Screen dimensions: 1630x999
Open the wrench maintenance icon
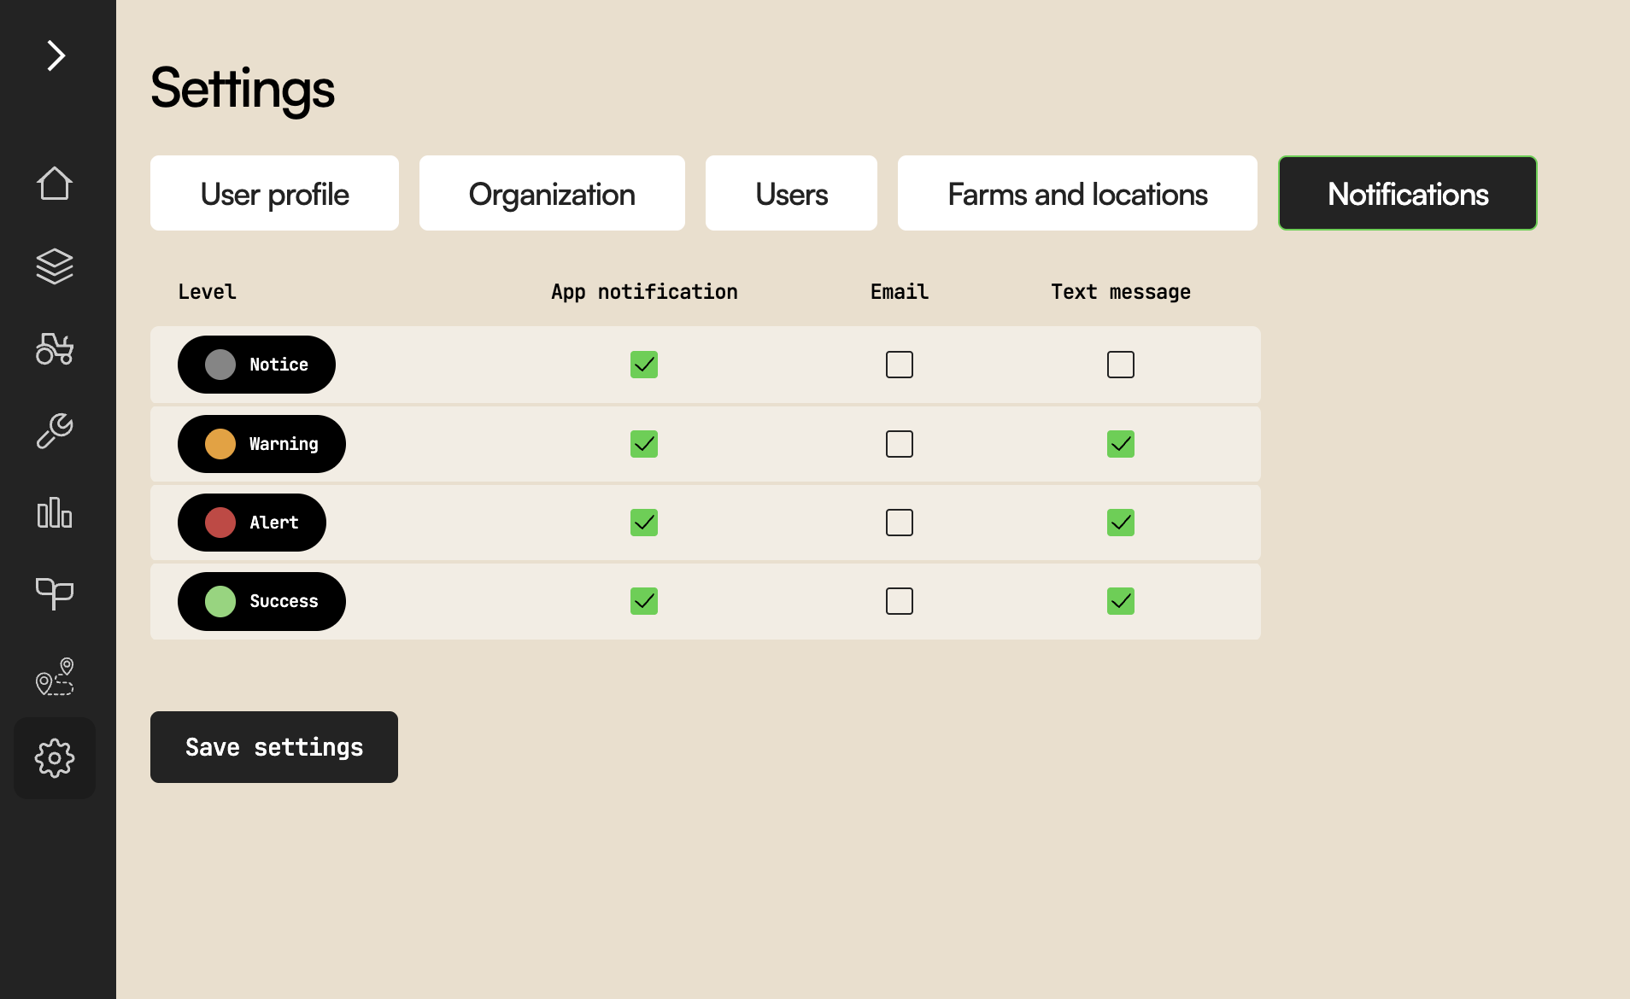point(55,430)
